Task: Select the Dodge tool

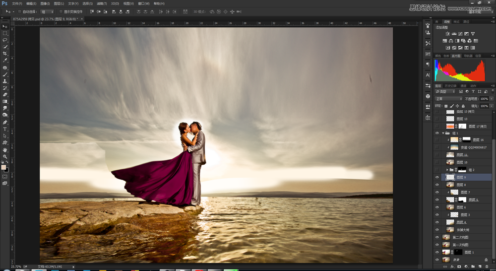Action: coord(5,115)
